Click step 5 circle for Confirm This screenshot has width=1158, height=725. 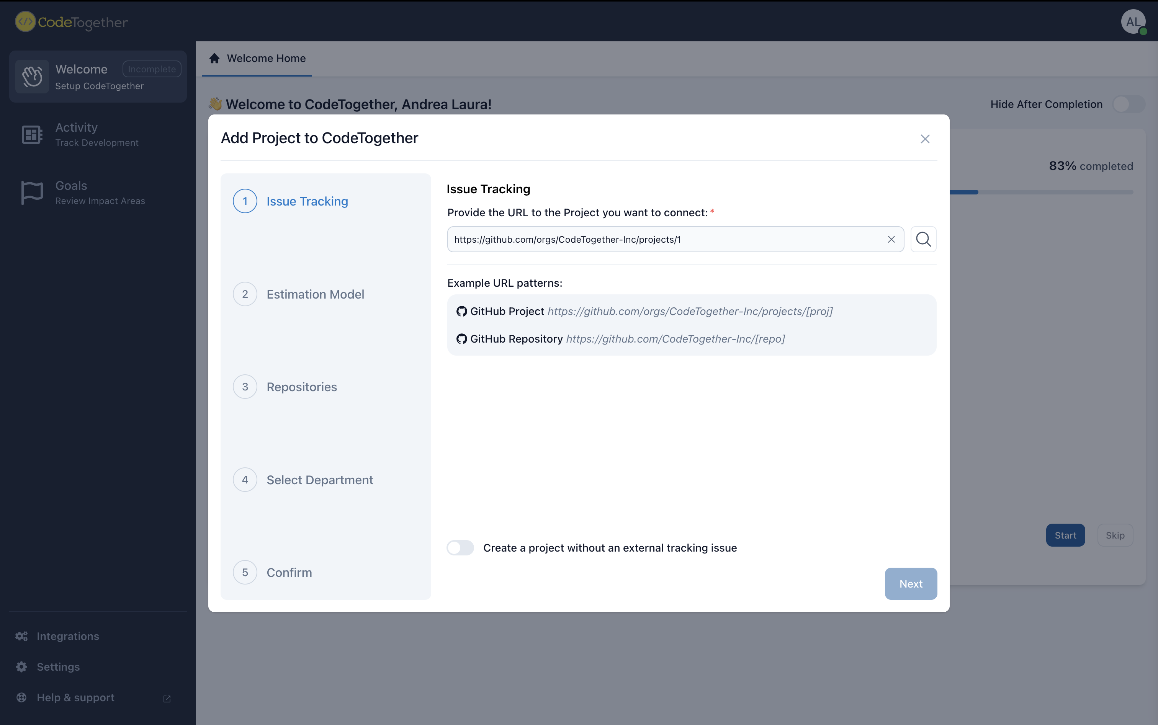pos(245,573)
